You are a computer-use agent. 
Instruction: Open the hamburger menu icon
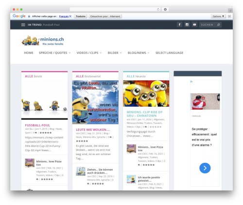(x=23, y=25)
